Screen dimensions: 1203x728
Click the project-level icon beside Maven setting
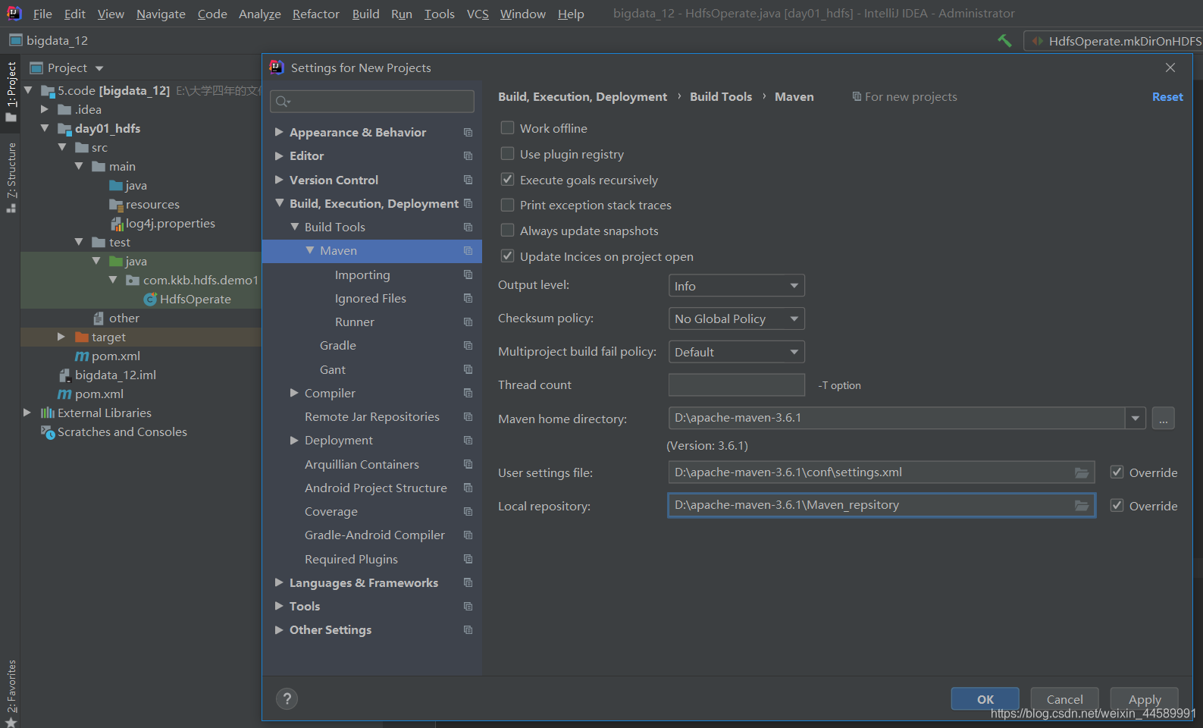pyautogui.click(x=468, y=251)
